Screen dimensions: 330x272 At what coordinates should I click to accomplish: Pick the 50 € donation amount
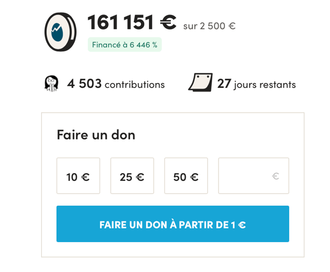[186, 176]
